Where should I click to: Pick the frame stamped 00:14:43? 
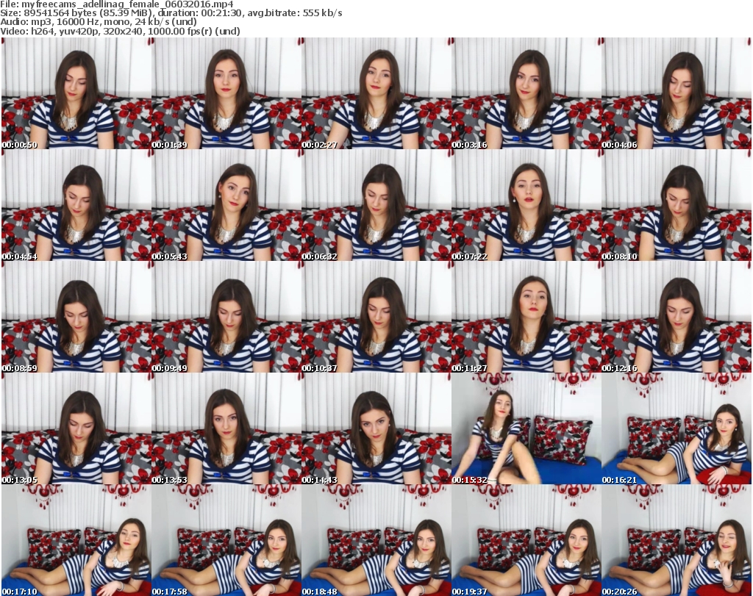click(x=376, y=428)
